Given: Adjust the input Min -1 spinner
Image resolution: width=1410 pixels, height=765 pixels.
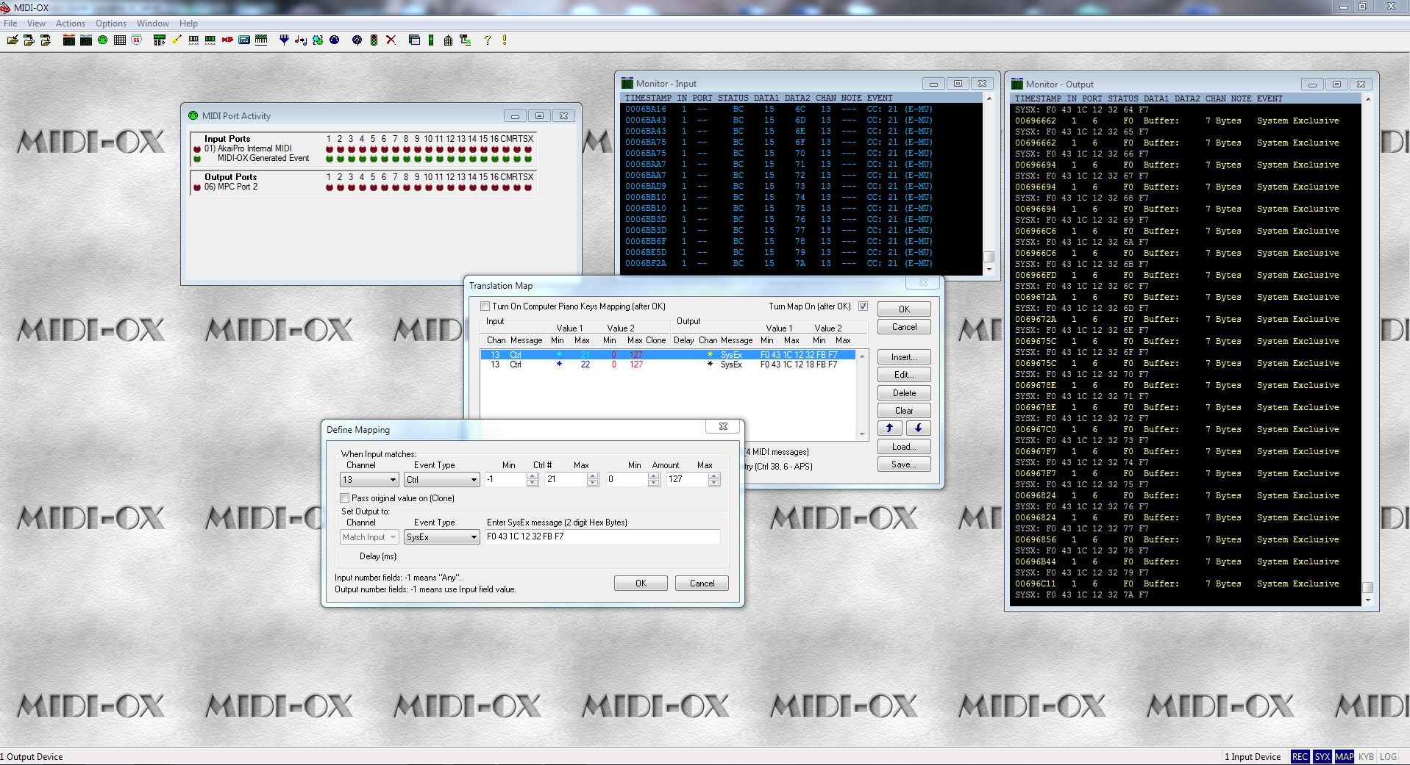Looking at the screenshot, I should click(x=533, y=480).
